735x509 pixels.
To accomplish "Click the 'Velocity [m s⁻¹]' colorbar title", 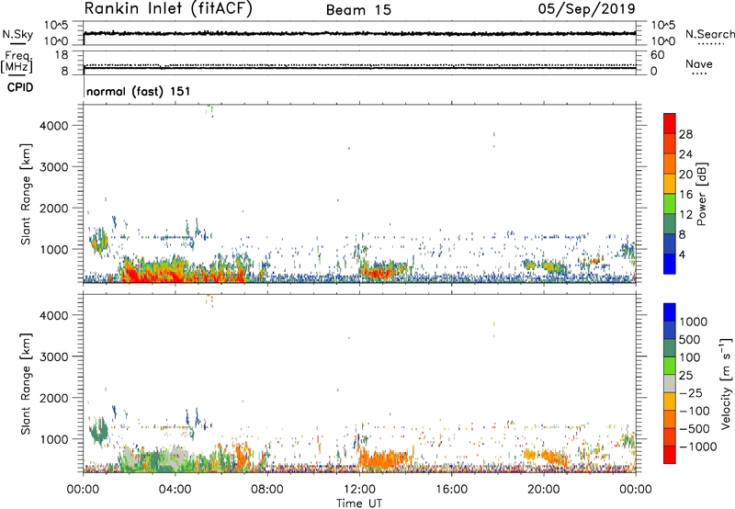I will [x=726, y=383].
